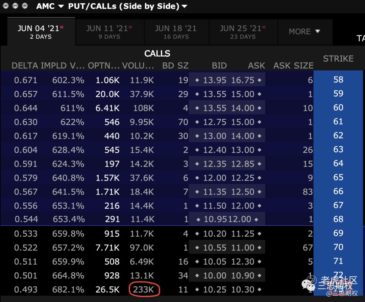Switch to the JUN 11 '21 expiration tab
Viewport: 365px width, 302px height.
click(x=109, y=32)
